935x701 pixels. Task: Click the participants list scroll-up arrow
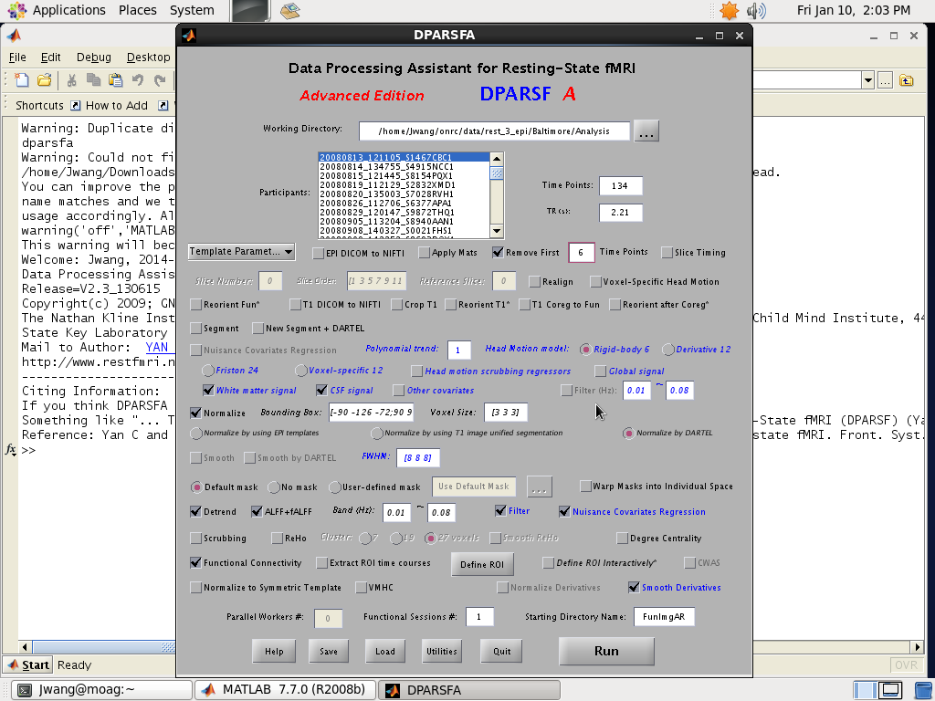coord(496,159)
